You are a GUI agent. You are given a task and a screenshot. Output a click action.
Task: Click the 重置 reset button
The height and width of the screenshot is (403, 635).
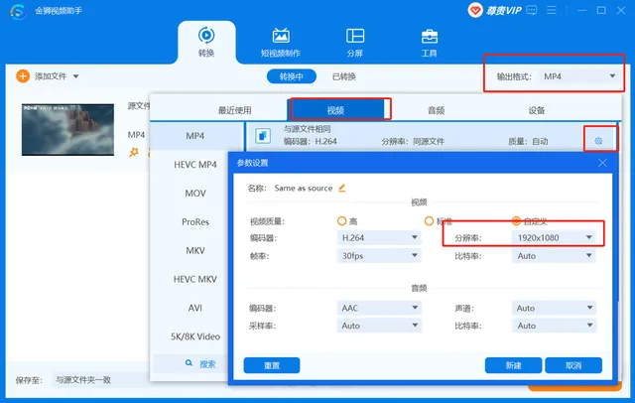pos(272,365)
